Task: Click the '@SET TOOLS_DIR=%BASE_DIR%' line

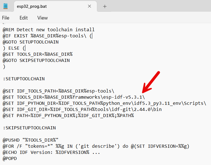Action: click(x=38, y=54)
